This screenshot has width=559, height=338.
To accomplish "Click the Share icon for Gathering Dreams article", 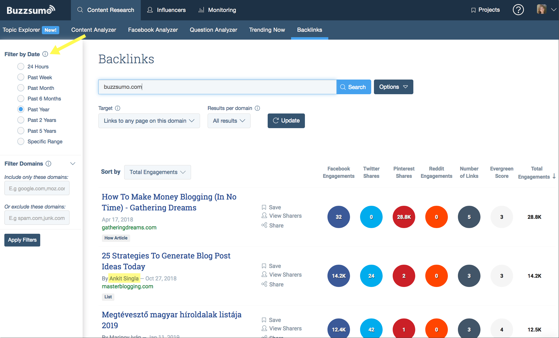I will pyautogui.click(x=263, y=225).
